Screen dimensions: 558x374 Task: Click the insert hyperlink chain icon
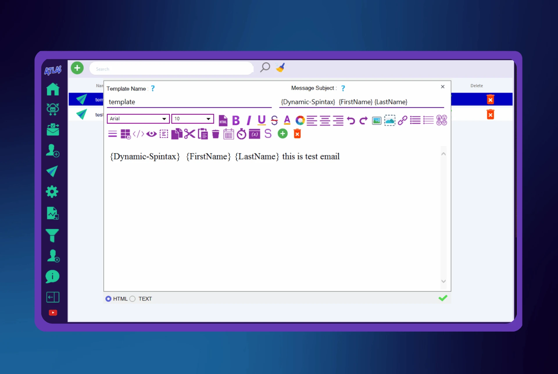[x=403, y=120]
